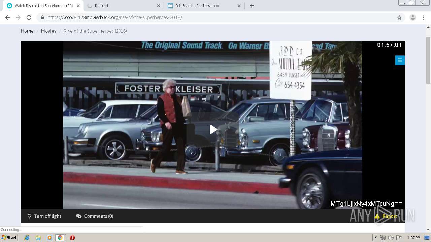The image size is (431, 242).
Task: Open a new browser tab
Action: (x=252, y=6)
